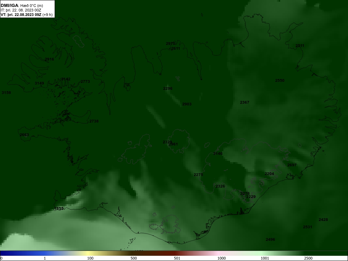Click the 2511 value in the northeast
The width and height of the screenshot is (348, 261).
[300, 46]
